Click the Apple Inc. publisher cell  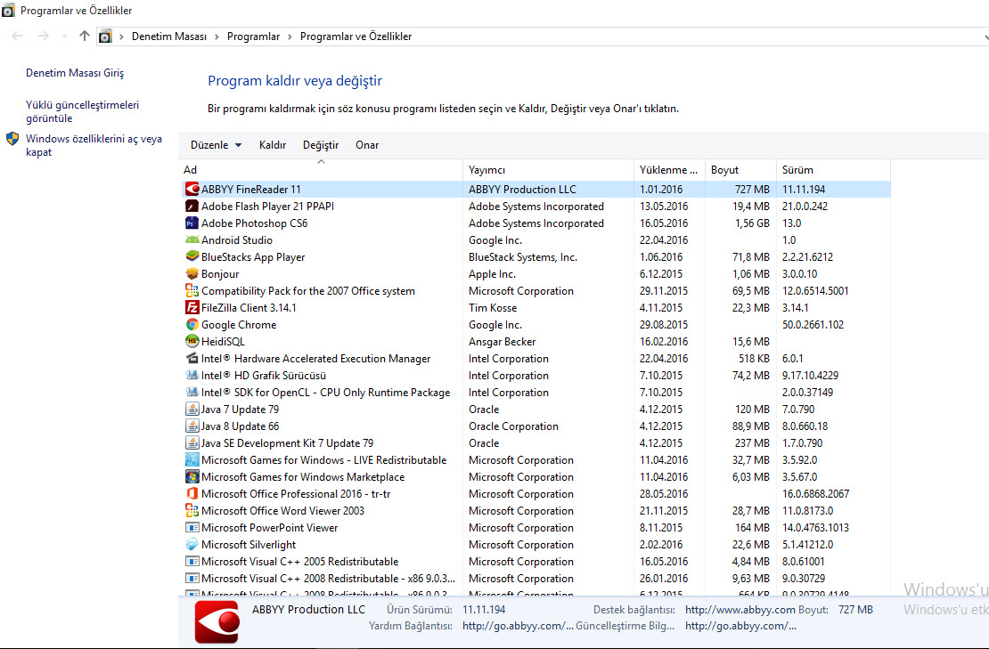(x=492, y=274)
